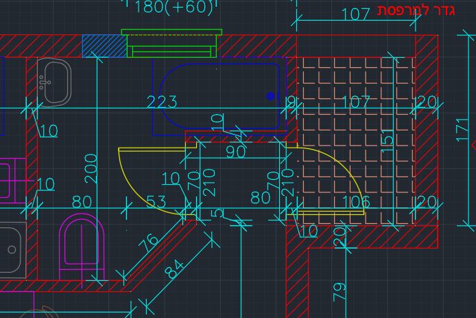Image resolution: width=476 pixels, height=318 pixels.
Task: Pick the 223 room width dimension text
Action: pyautogui.click(x=162, y=102)
